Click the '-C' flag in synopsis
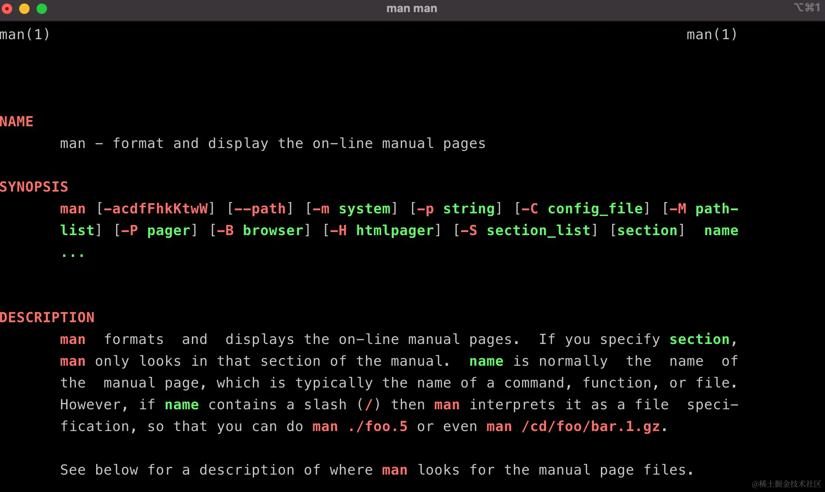Viewport: 825px width, 492px height. 530,209
